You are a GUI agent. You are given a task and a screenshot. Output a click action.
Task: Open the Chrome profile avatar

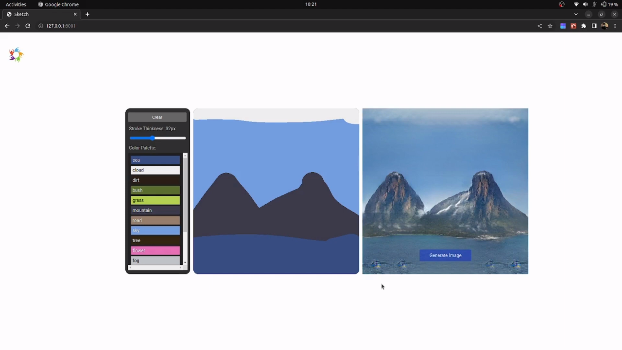coord(605,26)
